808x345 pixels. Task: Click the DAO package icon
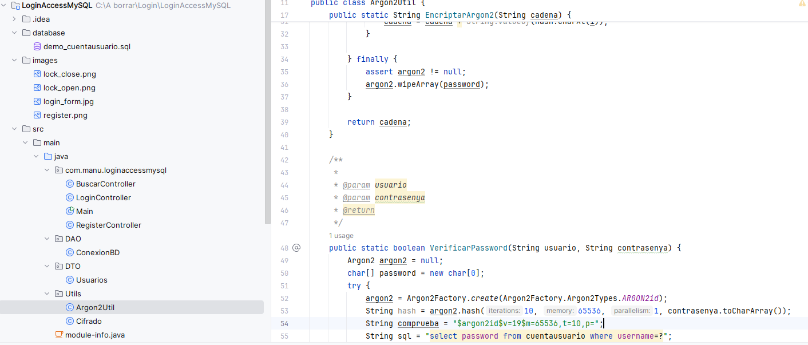coord(59,239)
